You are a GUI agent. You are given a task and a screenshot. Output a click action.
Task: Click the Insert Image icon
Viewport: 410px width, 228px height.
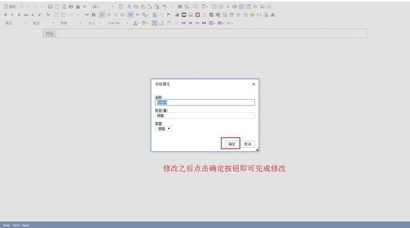pos(190,15)
